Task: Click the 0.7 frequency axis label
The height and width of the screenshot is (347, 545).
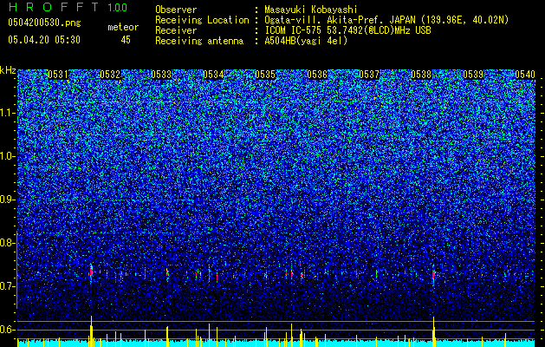Action: point(7,286)
